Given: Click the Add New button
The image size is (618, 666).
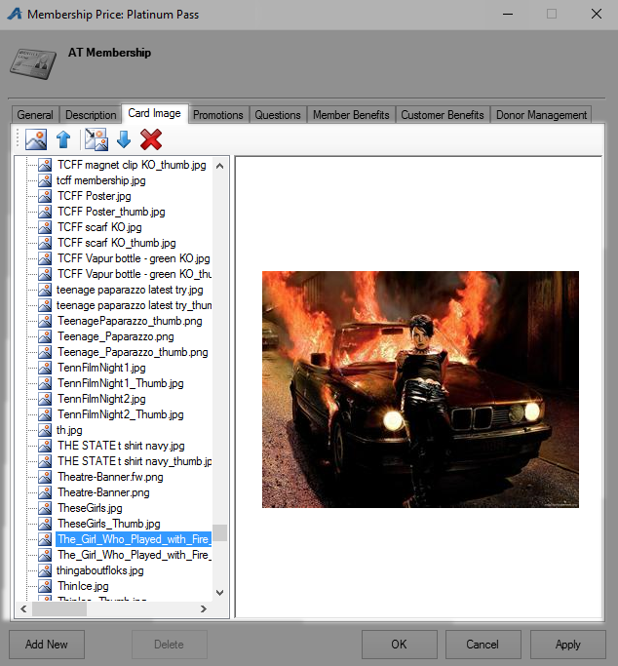Looking at the screenshot, I should pos(47,645).
